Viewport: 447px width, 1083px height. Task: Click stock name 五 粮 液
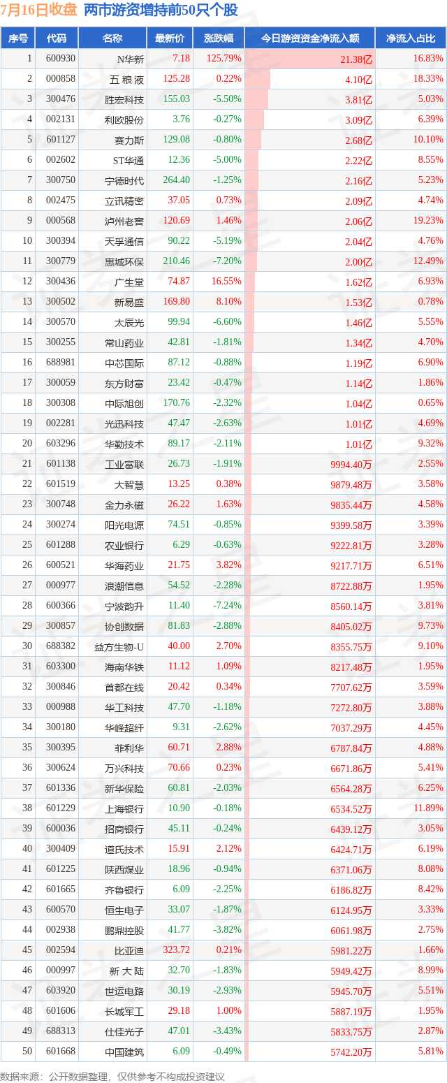pos(129,80)
